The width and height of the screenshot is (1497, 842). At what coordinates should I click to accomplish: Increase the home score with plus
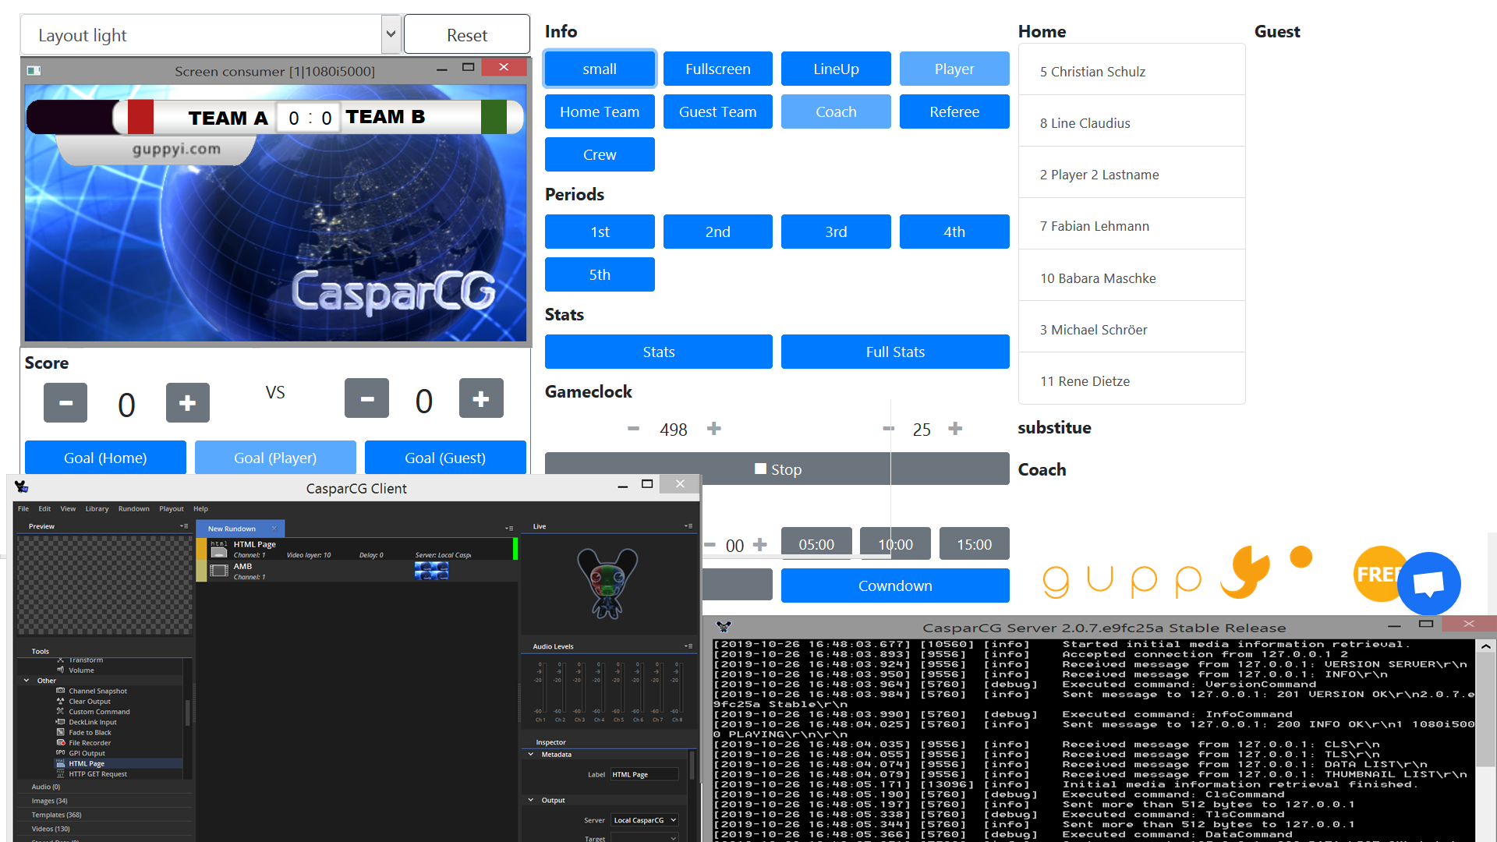188,403
